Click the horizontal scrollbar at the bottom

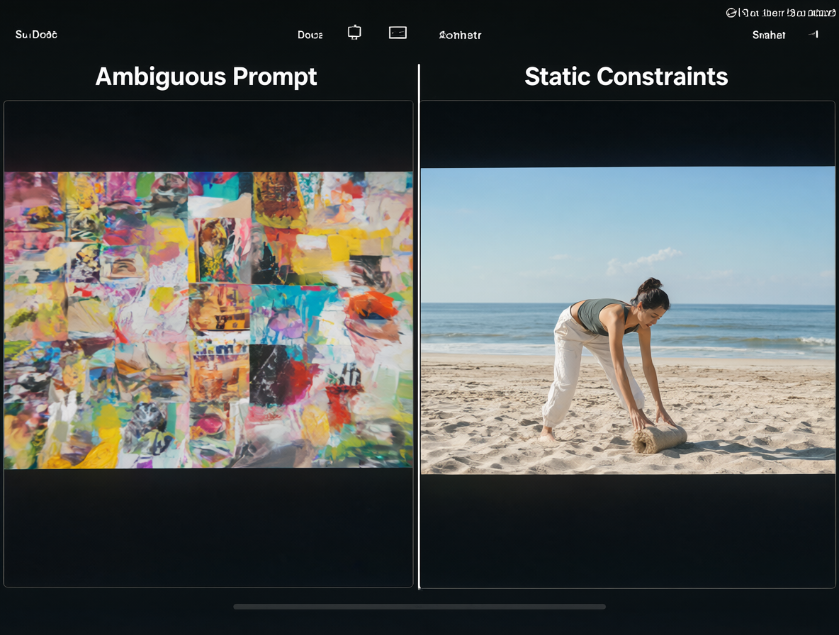419,607
